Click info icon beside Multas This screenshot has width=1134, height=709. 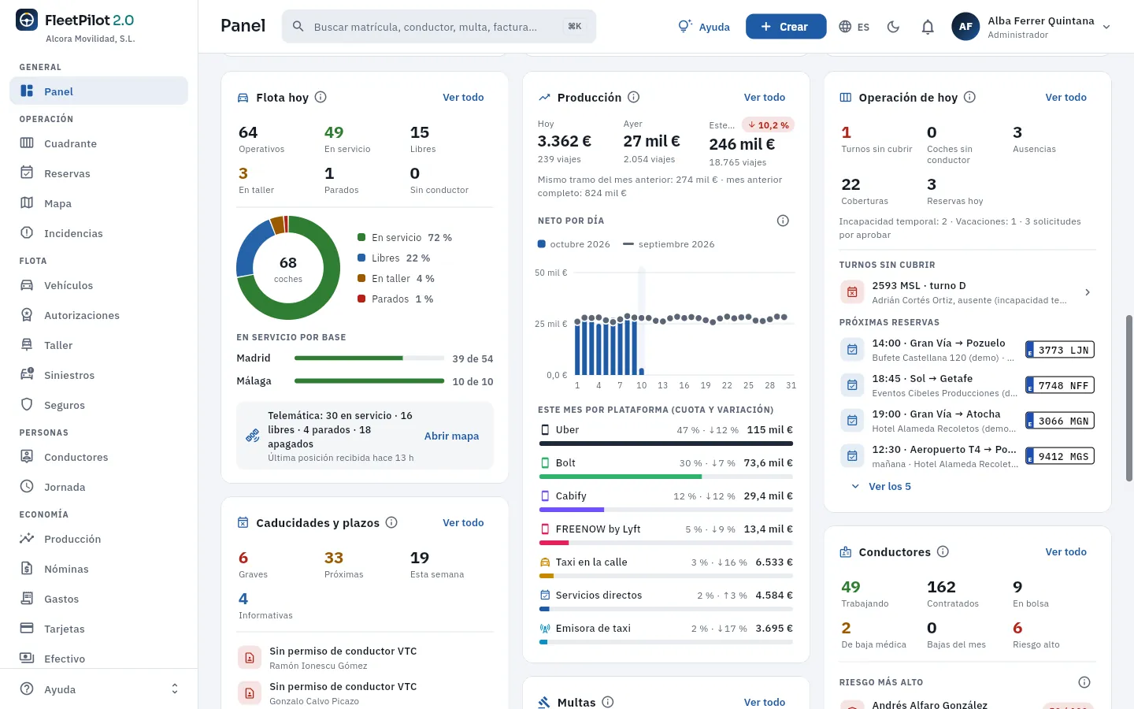pyautogui.click(x=608, y=702)
